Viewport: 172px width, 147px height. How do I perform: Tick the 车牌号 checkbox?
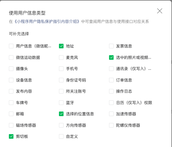click(11, 103)
